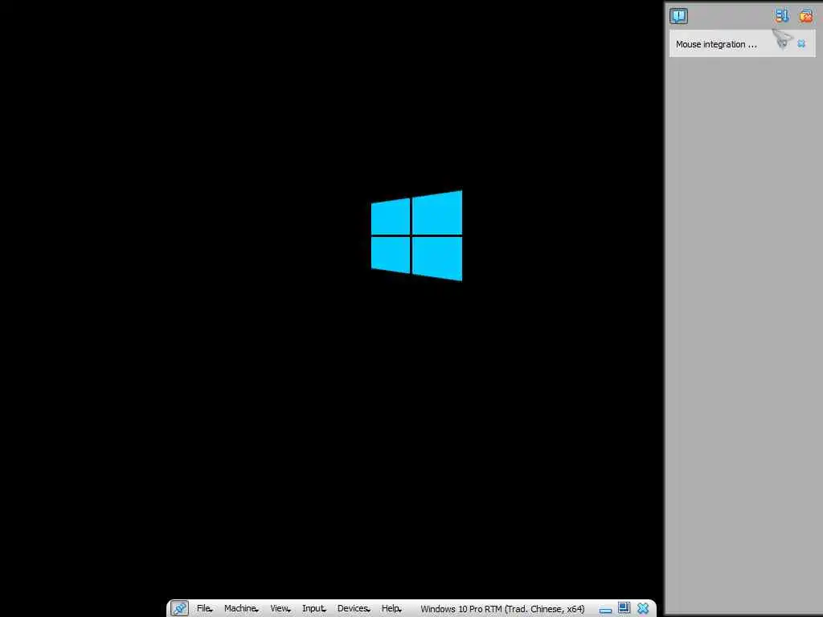The width and height of the screenshot is (823, 617).
Task: Toggle the mini toolbar pin icon
Action: click(x=179, y=608)
